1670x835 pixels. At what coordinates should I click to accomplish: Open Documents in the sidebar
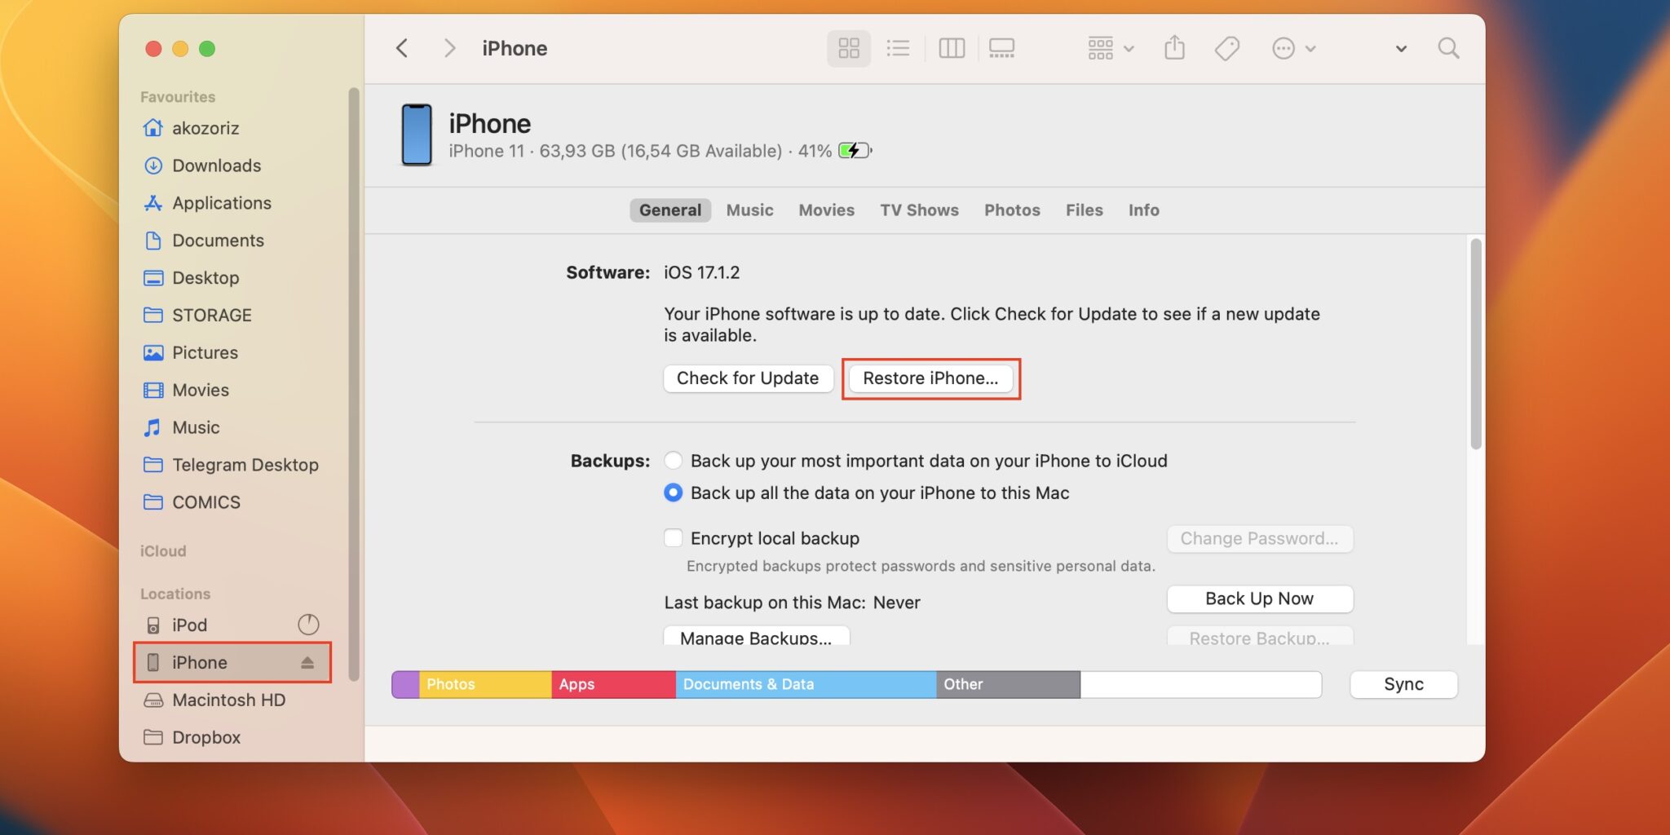pos(218,241)
